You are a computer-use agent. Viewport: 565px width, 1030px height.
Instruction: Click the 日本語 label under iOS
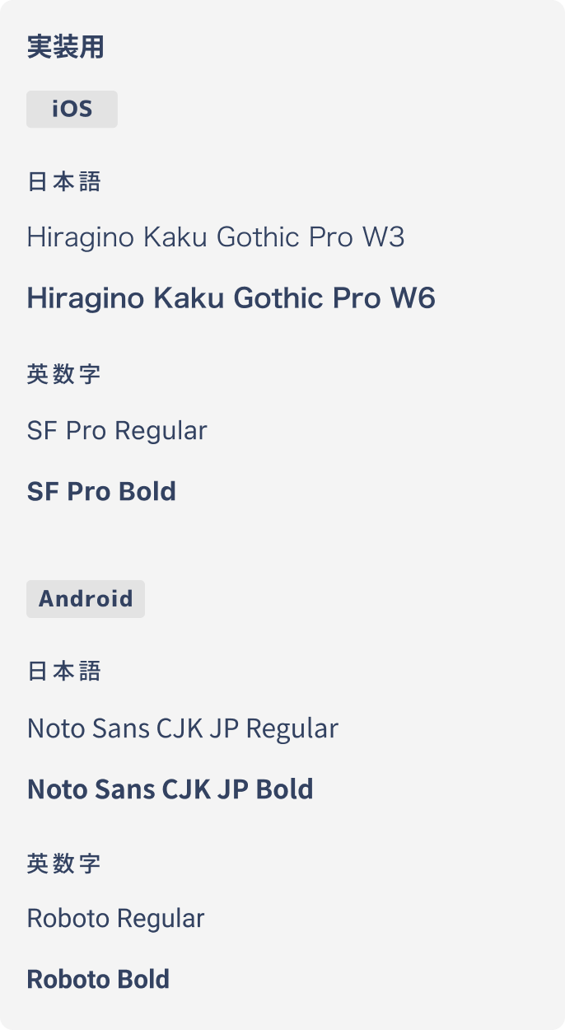pos(63,182)
